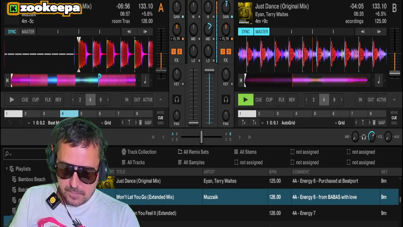Toggle loop ACTIVE on deck B
This screenshot has height=227, width=403.
click(381, 100)
